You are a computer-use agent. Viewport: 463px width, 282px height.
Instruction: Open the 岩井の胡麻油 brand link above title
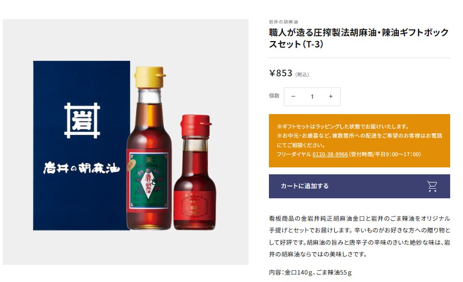pyautogui.click(x=283, y=22)
